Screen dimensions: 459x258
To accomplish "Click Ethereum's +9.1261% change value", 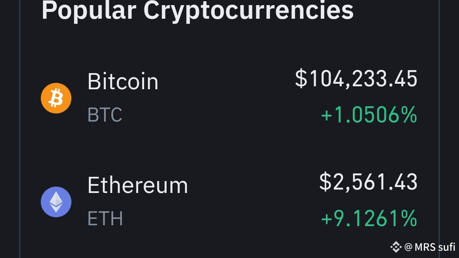I will [369, 219].
